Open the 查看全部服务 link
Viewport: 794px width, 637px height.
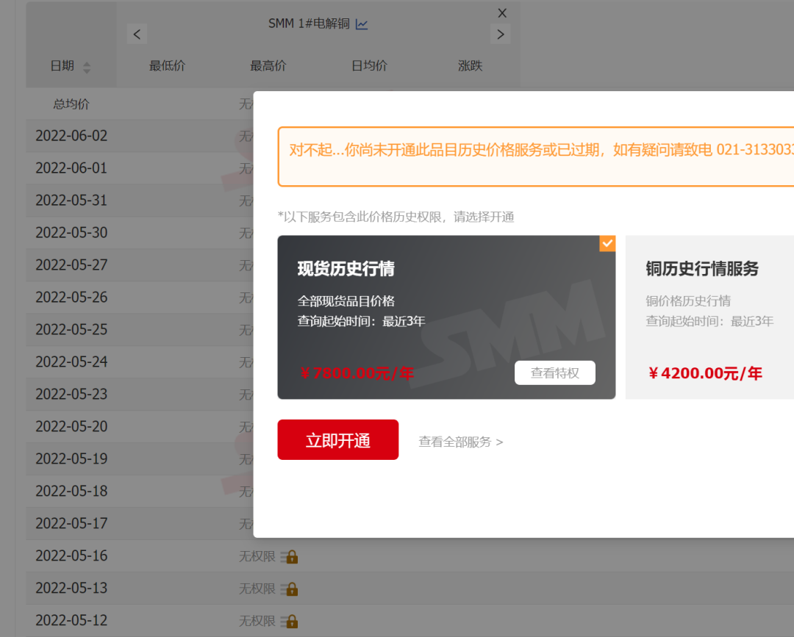coord(461,442)
